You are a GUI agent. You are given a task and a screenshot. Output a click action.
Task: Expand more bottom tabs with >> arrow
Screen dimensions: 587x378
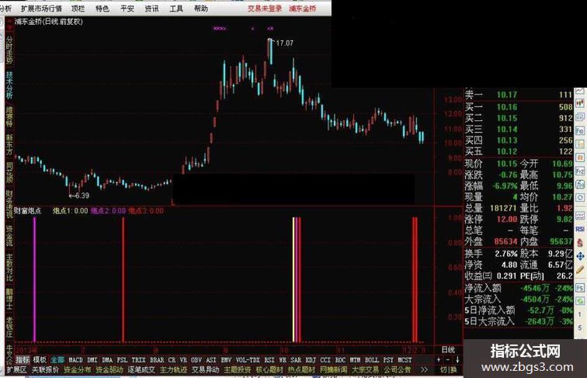click(424, 370)
